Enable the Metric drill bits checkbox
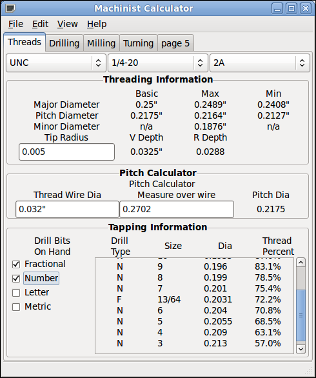 tap(16, 307)
